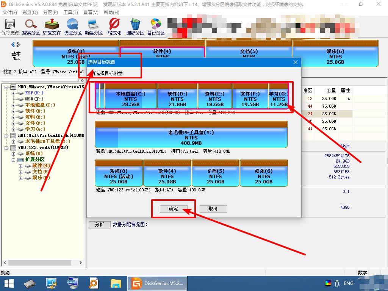
Task: Select 本地磁盘(C:) partition in the dialog
Action: tap(131, 96)
